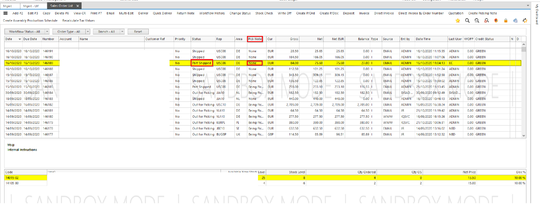Open Workflow History from the toolbar
The width and height of the screenshot is (540, 204).
coord(212,13)
